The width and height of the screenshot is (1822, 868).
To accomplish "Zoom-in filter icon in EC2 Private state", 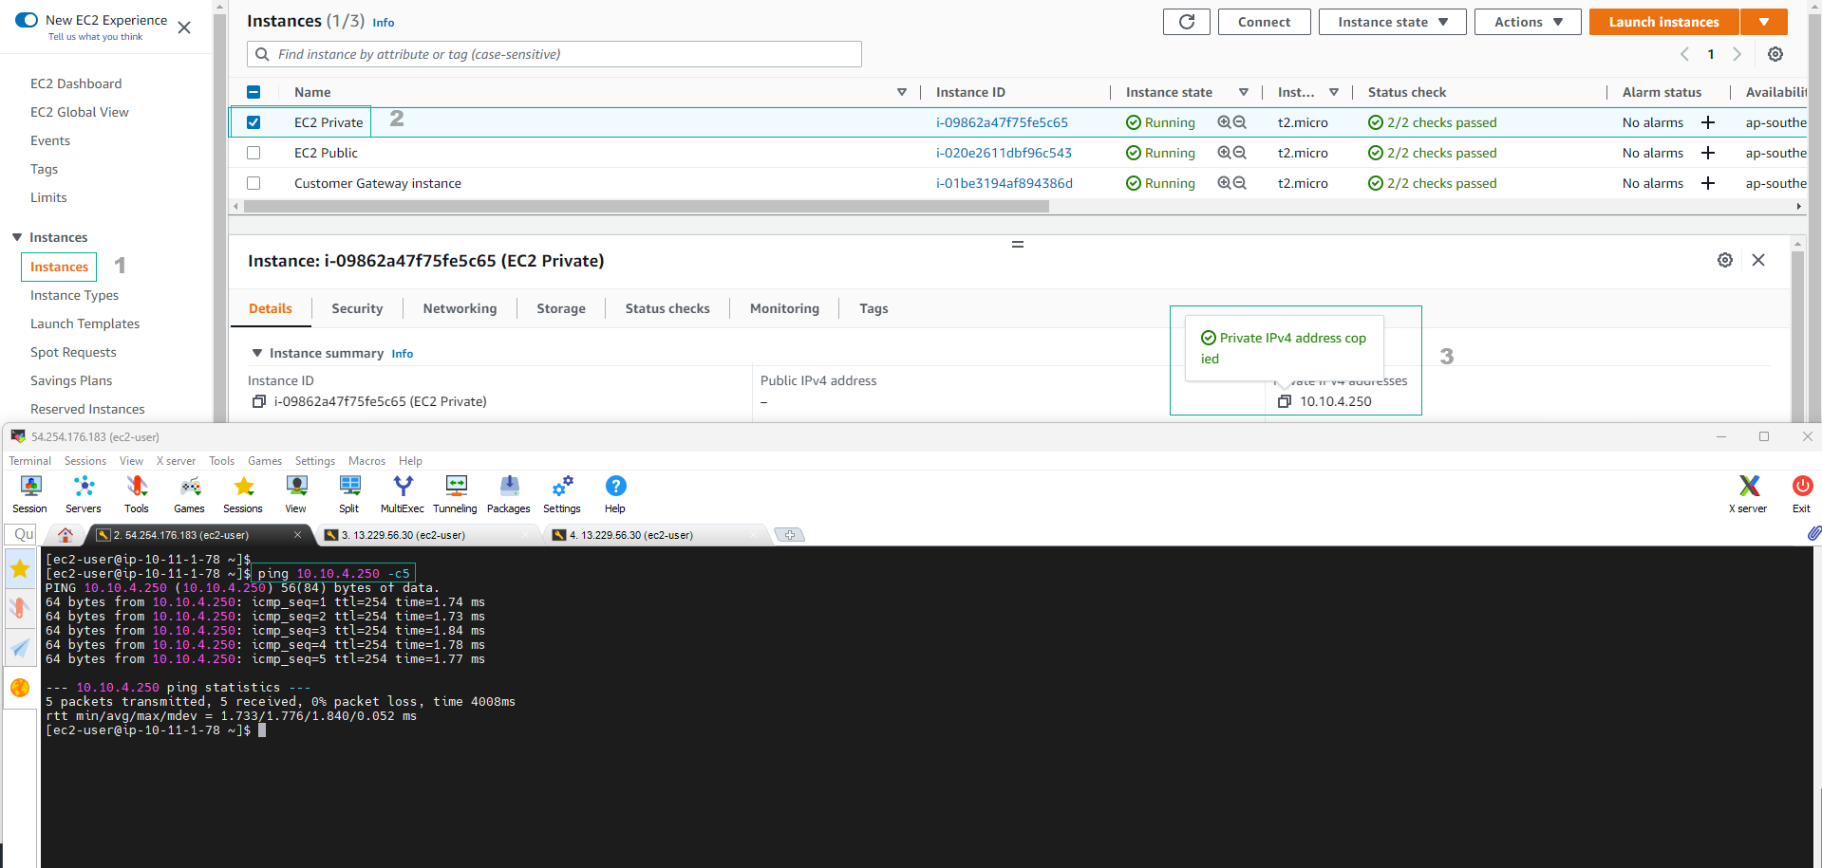I will pos(1224,122).
